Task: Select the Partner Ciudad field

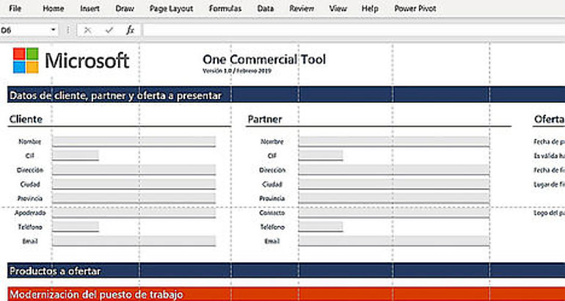Action: coord(393,184)
